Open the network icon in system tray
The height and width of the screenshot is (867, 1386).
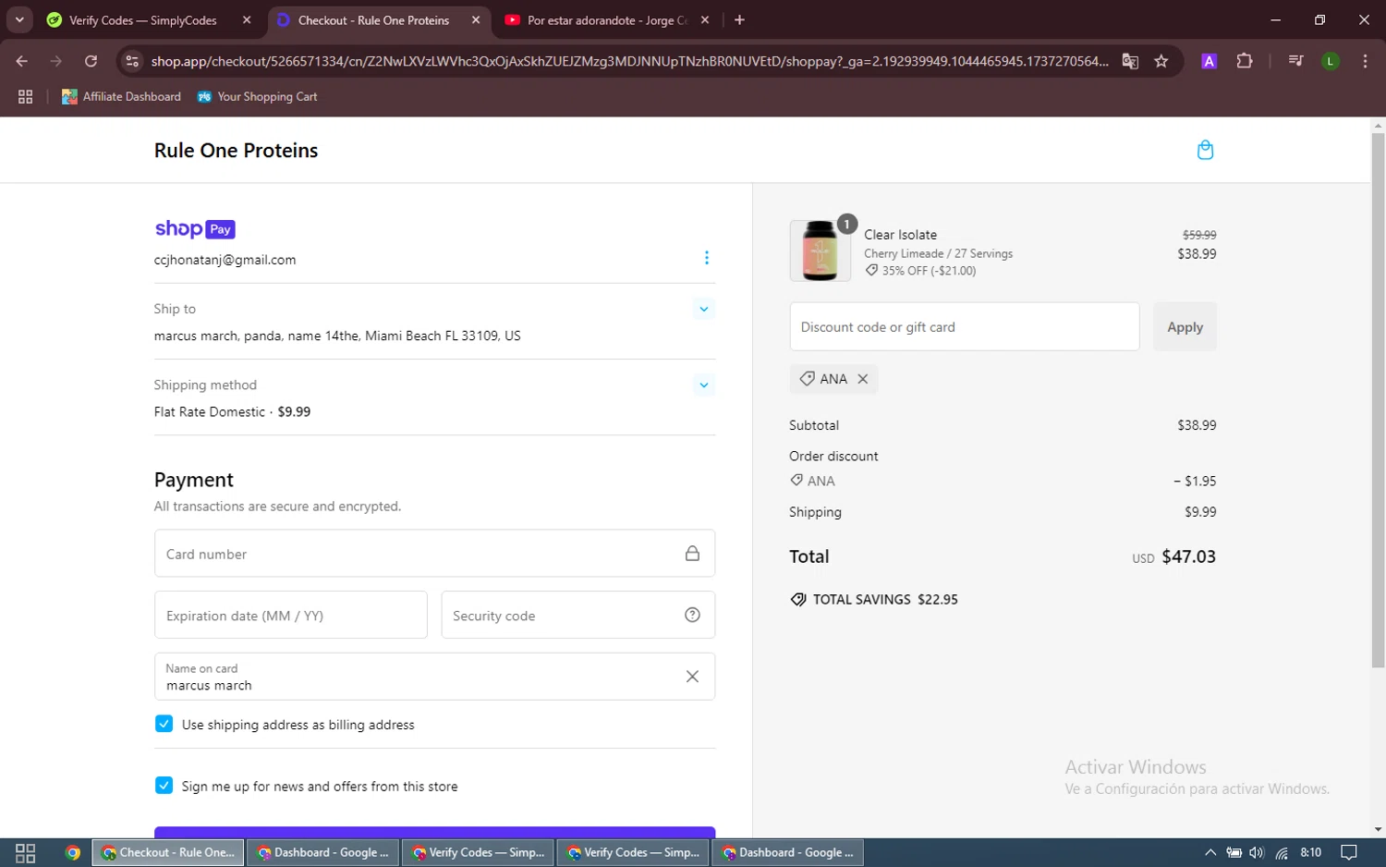point(1282,852)
